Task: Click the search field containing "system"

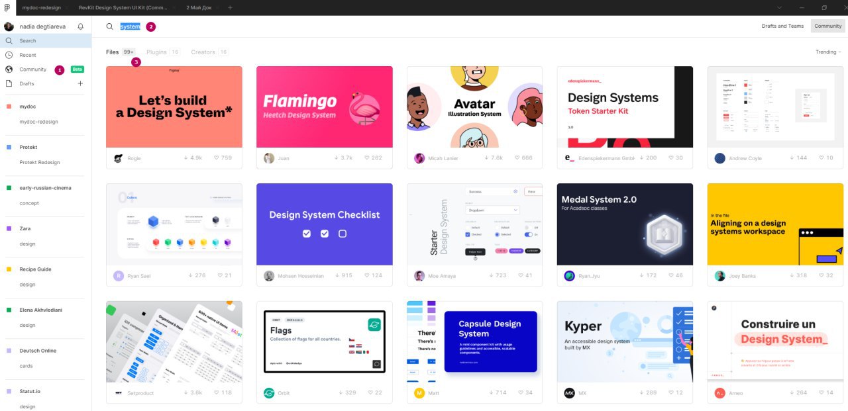Action: point(130,26)
